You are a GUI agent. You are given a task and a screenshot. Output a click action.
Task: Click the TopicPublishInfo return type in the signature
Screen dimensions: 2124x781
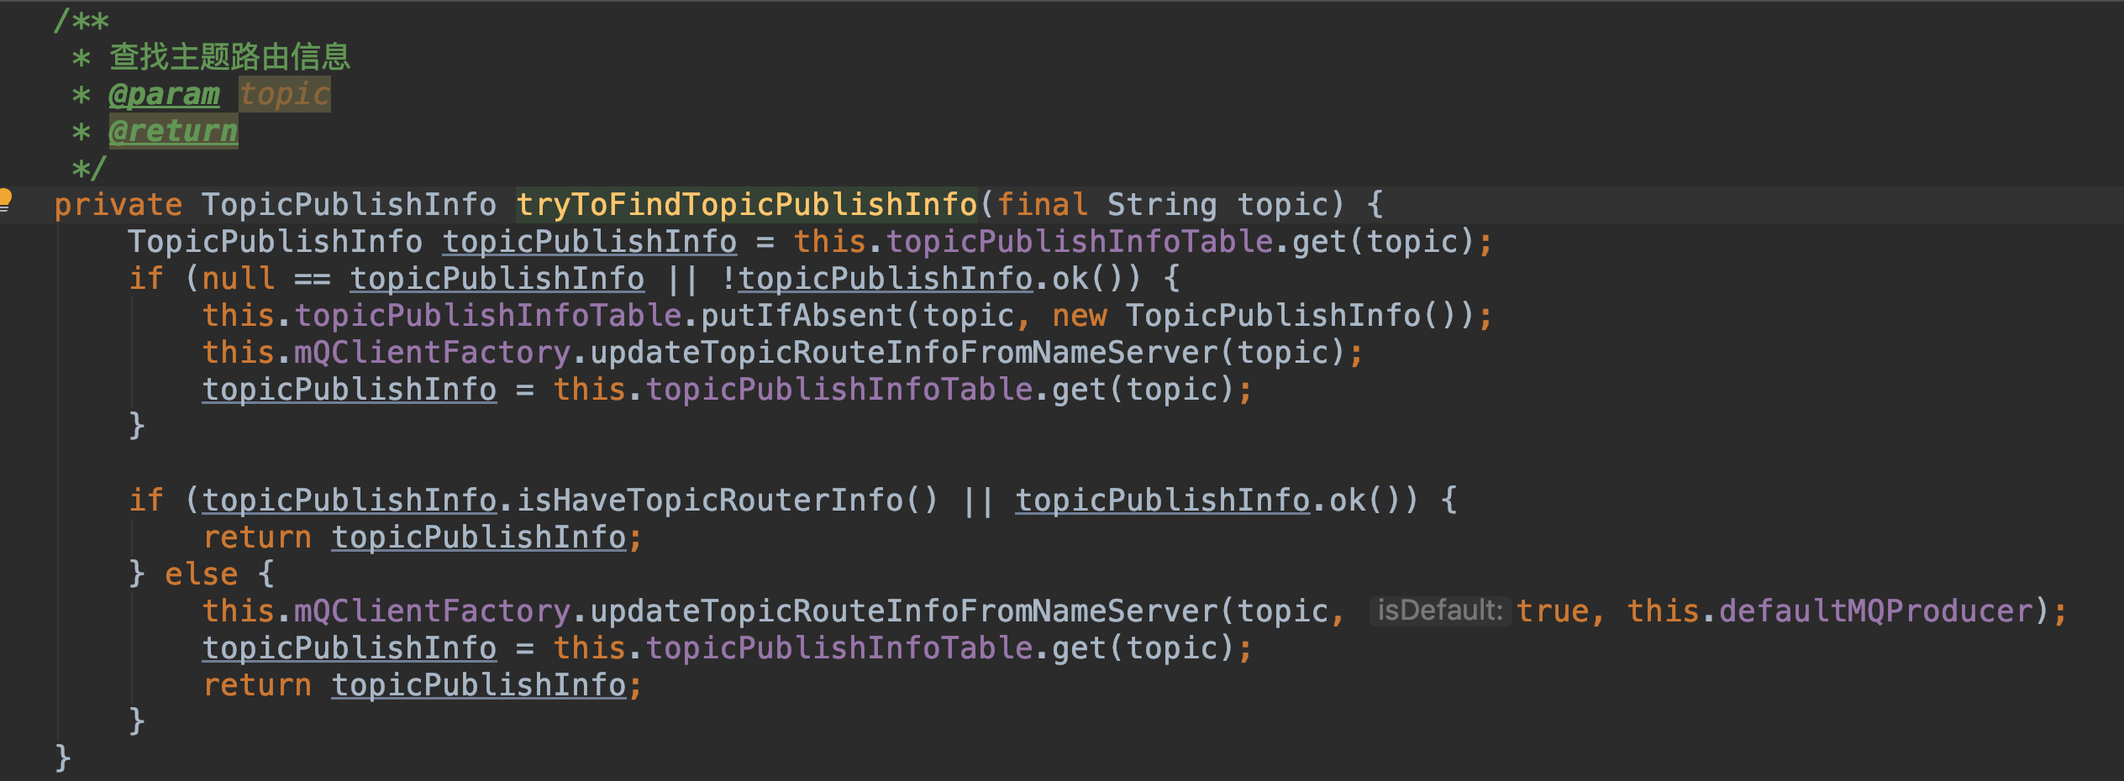[x=349, y=205]
